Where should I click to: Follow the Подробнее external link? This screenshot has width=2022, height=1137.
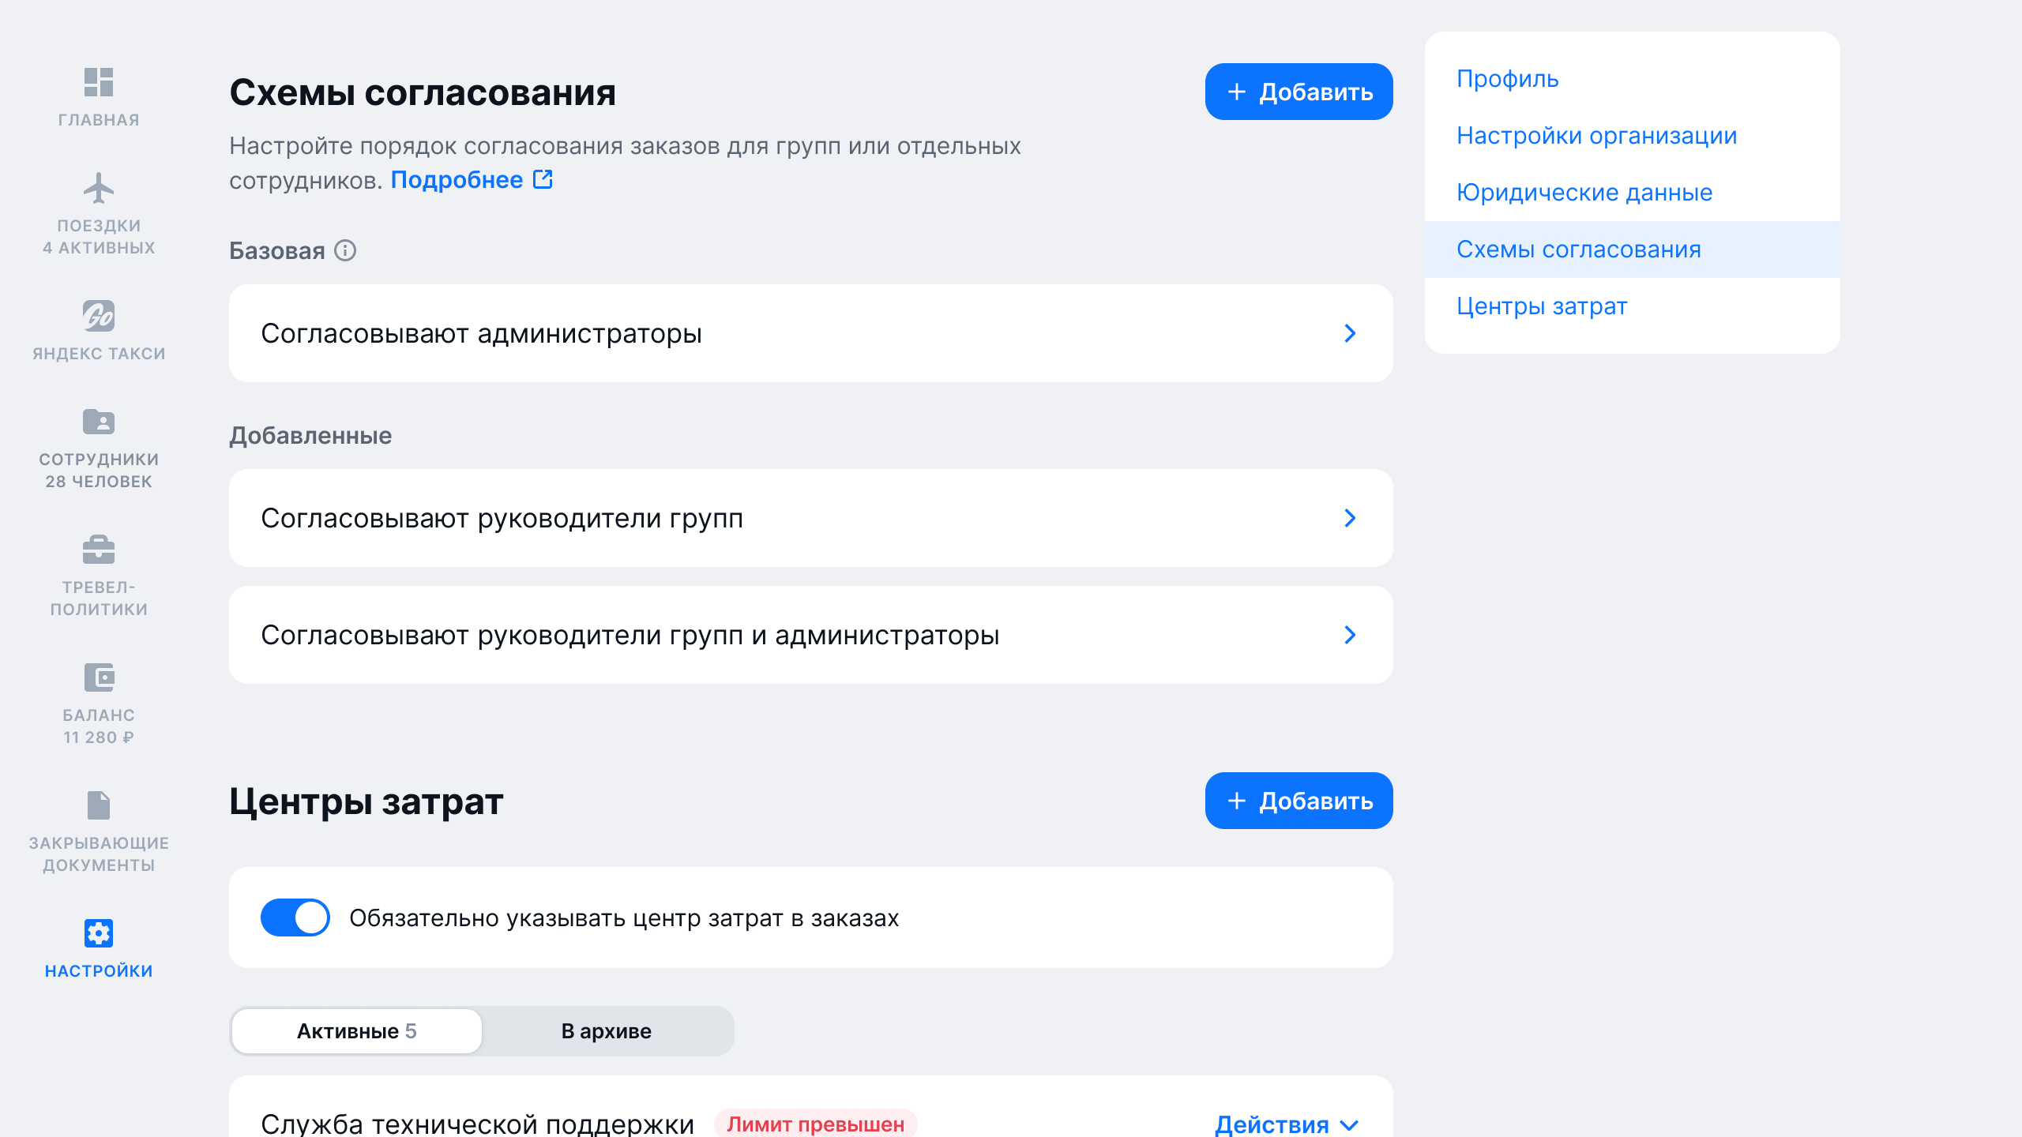(472, 180)
